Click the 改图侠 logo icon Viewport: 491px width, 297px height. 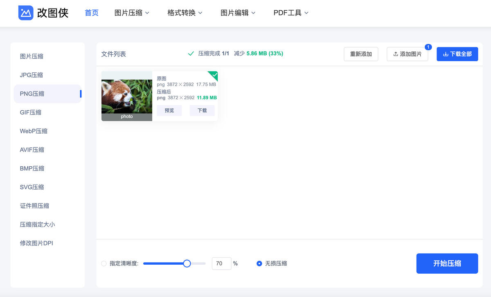pyautogui.click(x=26, y=13)
